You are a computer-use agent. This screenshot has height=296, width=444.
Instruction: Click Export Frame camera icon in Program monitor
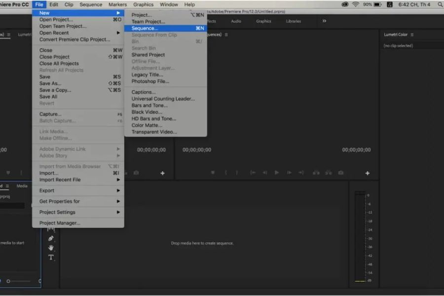tap(341, 173)
